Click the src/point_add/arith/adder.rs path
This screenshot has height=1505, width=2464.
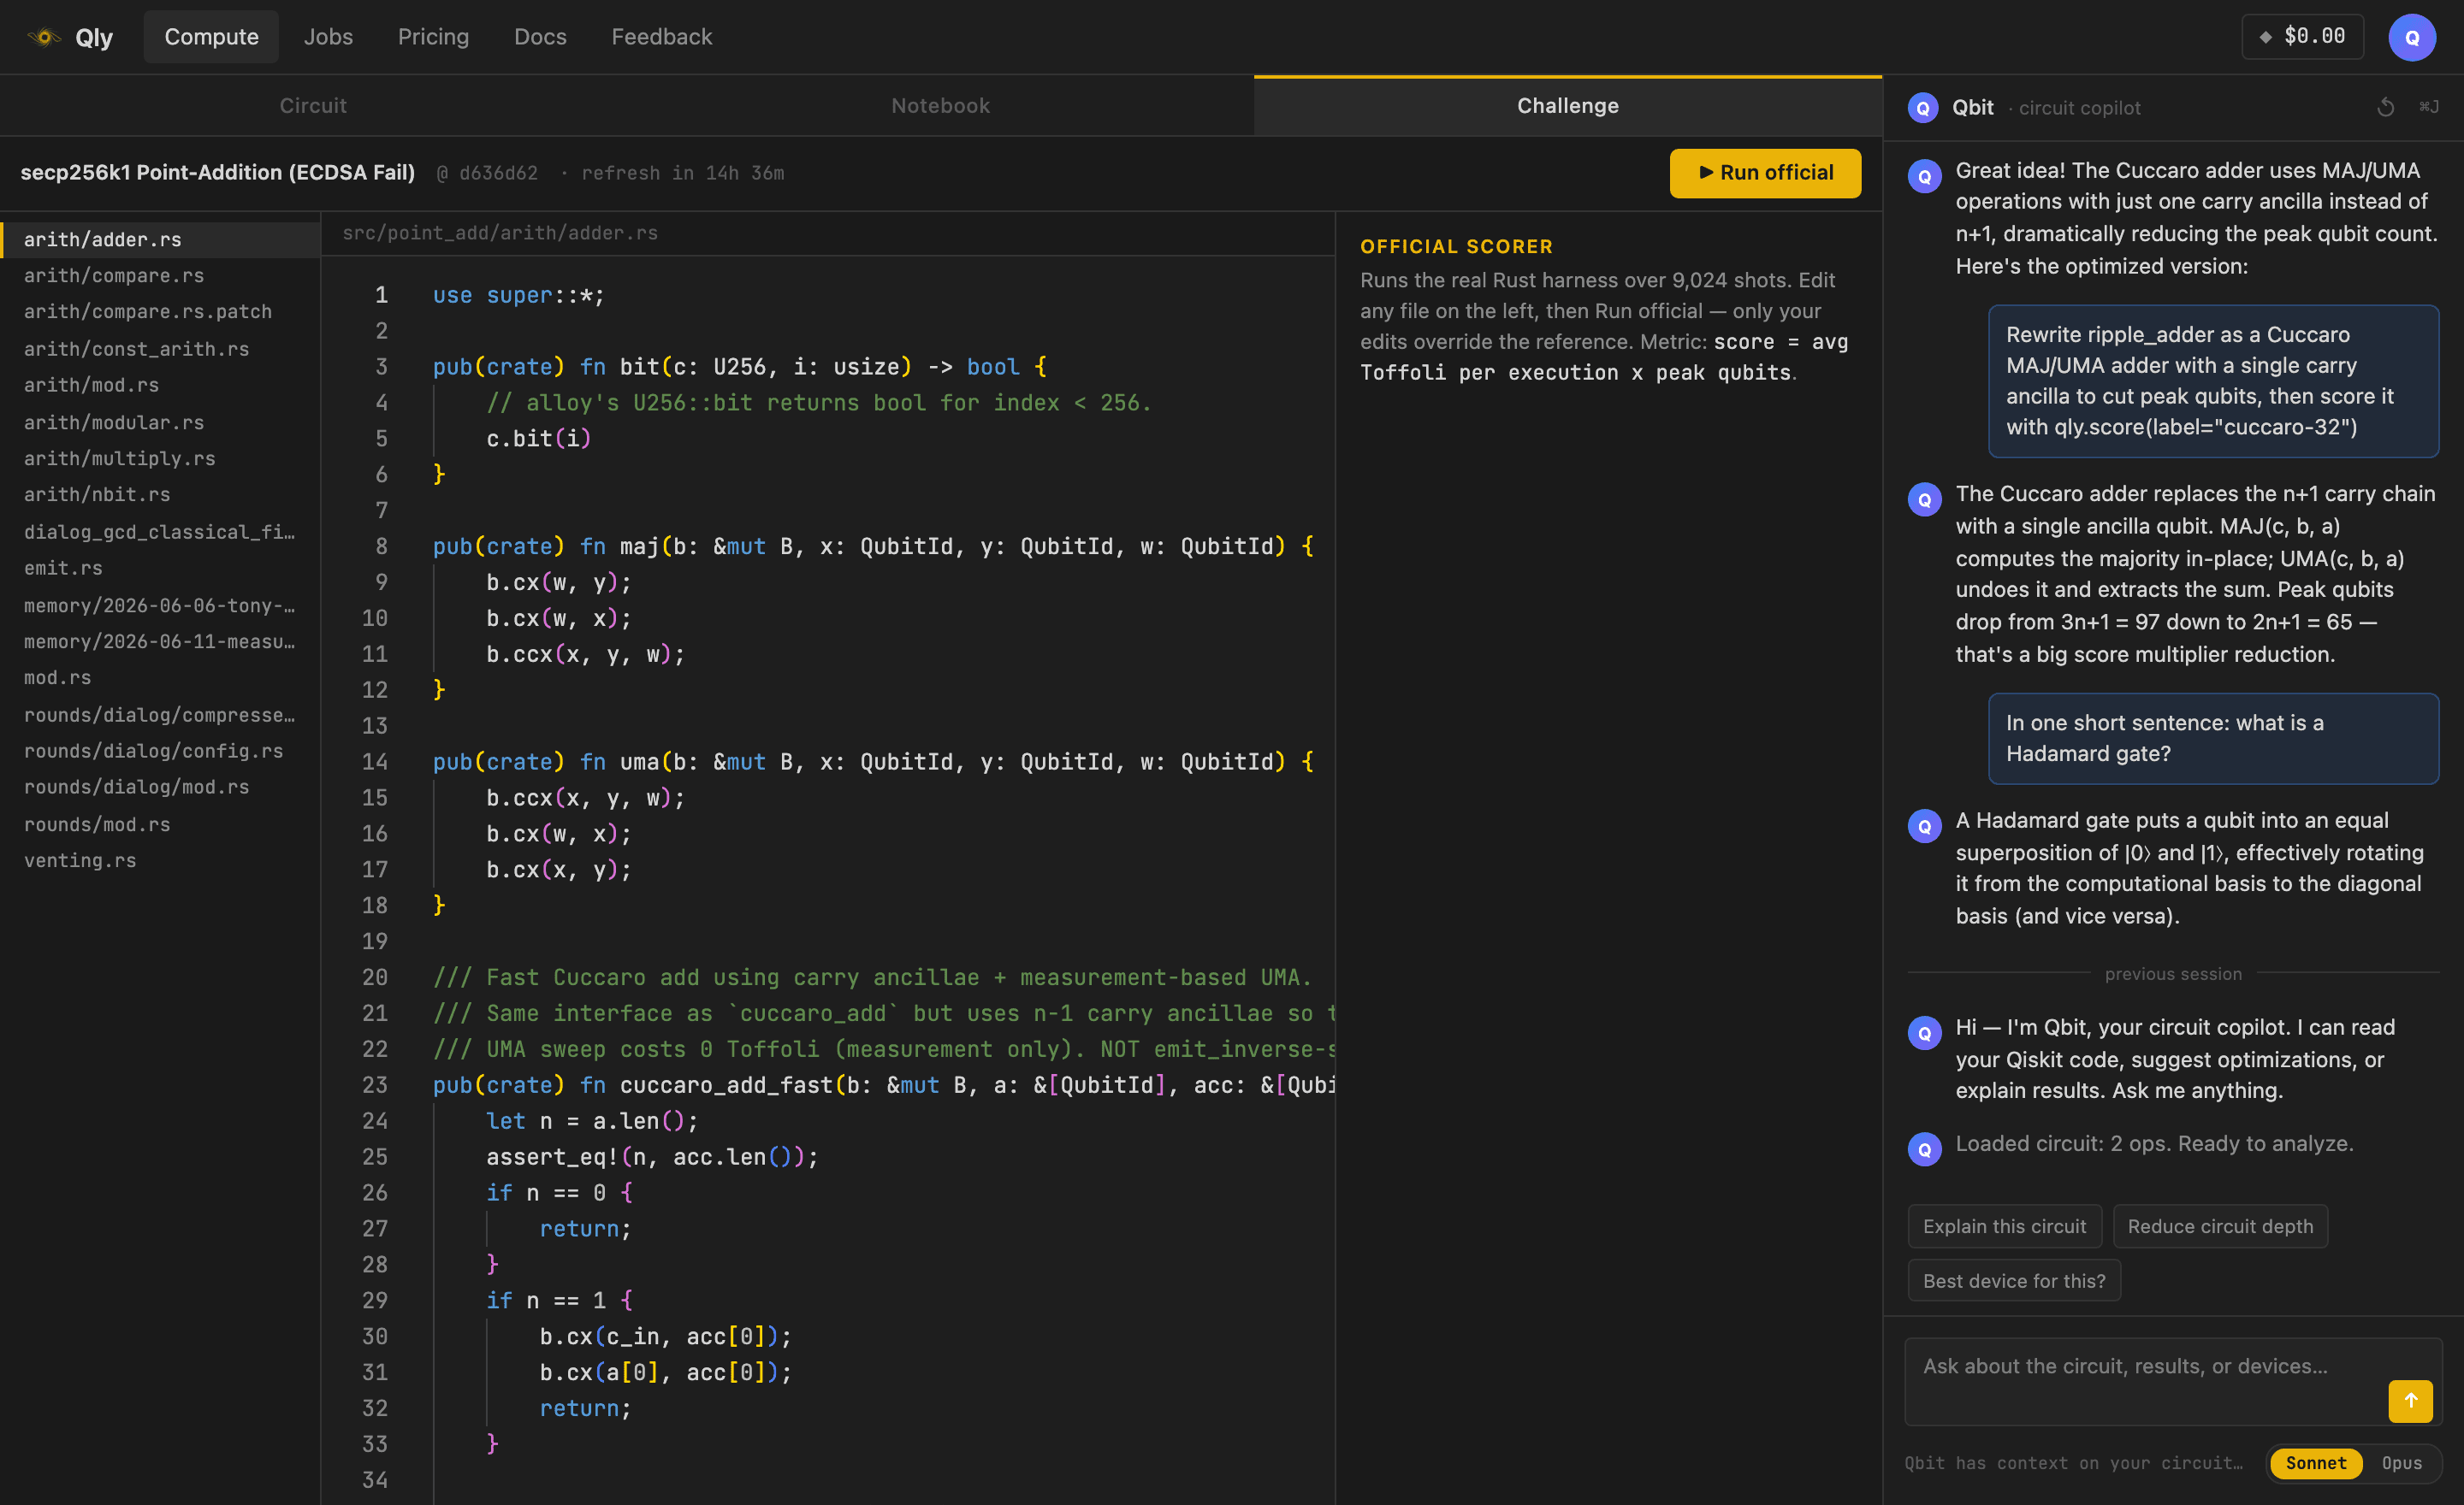point(500,233)
